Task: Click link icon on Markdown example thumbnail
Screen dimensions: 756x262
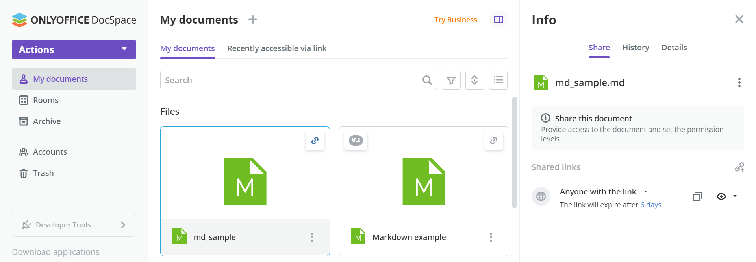Action: point(494,141)
